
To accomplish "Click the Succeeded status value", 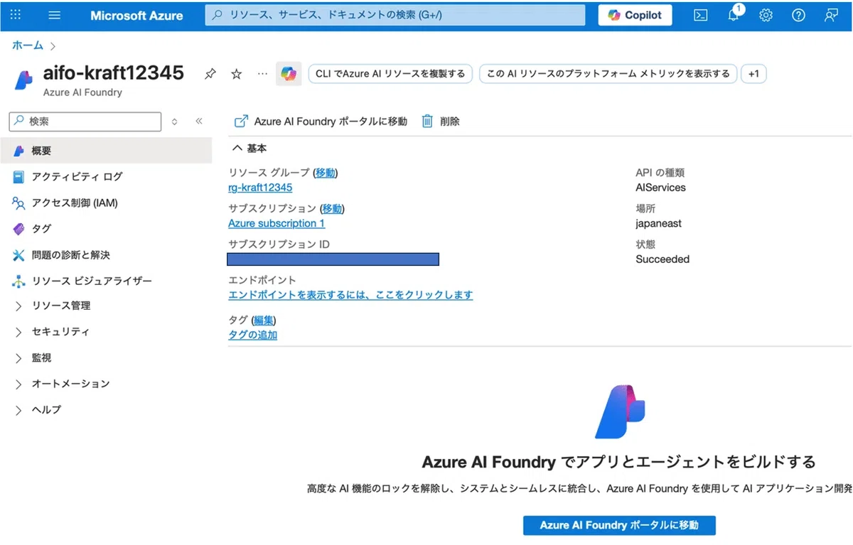I will pos(662,259).
